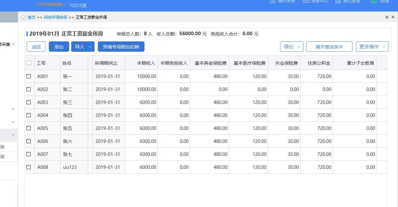Open 消息中心 in the top bar

click(315, 2)
